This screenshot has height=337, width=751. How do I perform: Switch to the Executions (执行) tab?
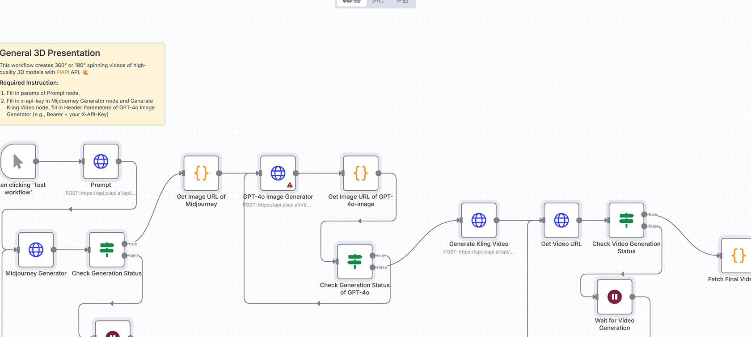click(x=378, y=2)
